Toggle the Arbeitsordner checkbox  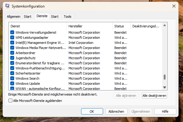(x=12, y=53)
